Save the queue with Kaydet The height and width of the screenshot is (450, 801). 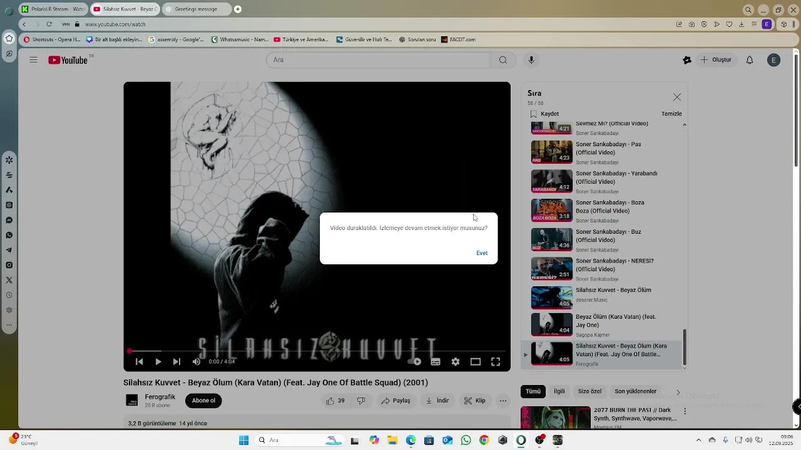[x=544, y=114]
